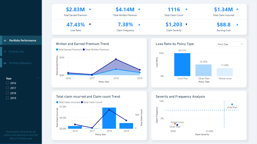Select the Silver Plan bar
Viewport: 257px width, 144px height.
pos(204,70)
